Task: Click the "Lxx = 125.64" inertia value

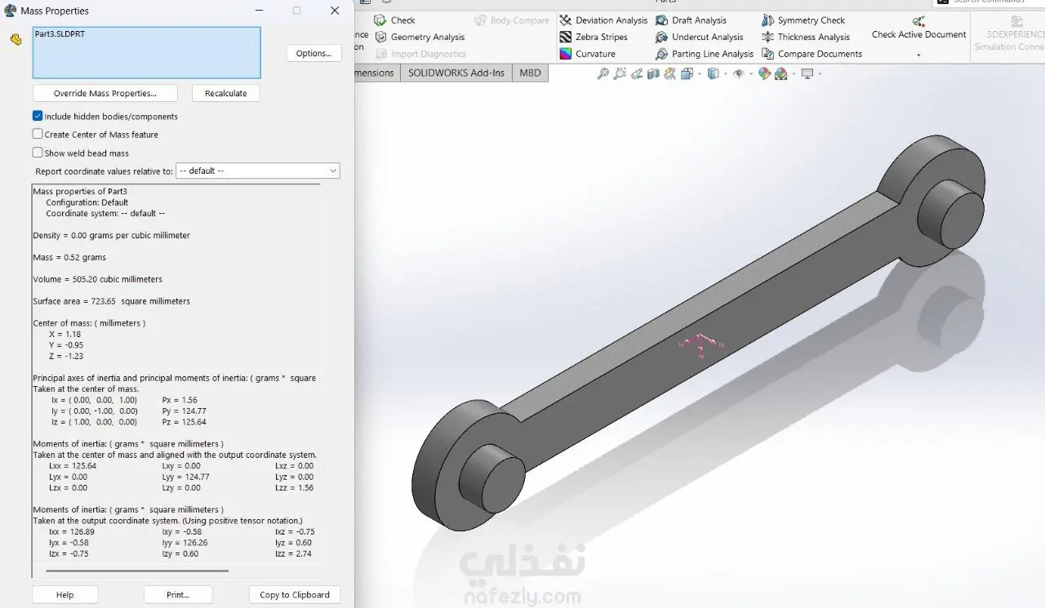Action: click(x=73, y=466)
